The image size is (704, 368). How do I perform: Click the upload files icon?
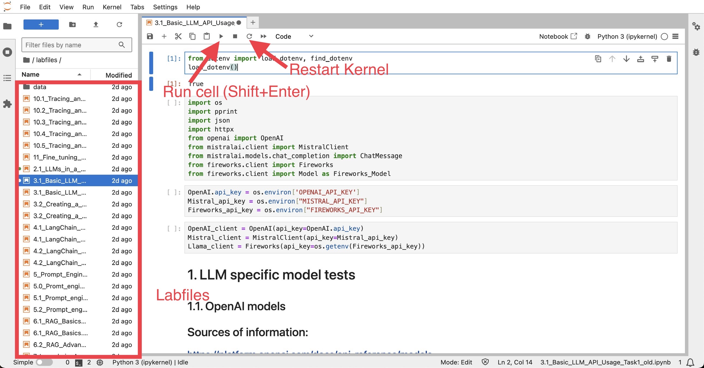tap(96, 24)
